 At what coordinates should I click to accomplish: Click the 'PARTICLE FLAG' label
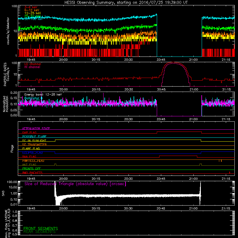click(x=33, y=161)
